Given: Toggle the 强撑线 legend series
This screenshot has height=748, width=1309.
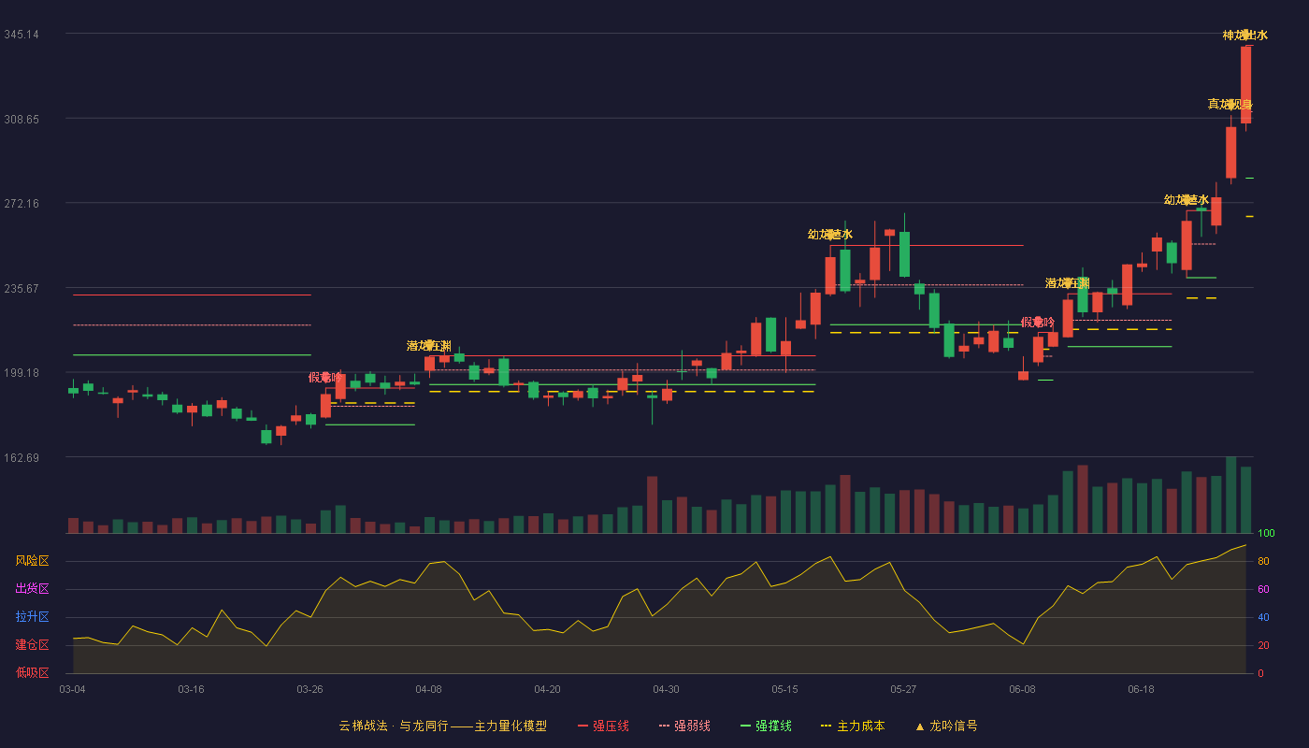Looking at the screenshot, I should click(766, 726).
